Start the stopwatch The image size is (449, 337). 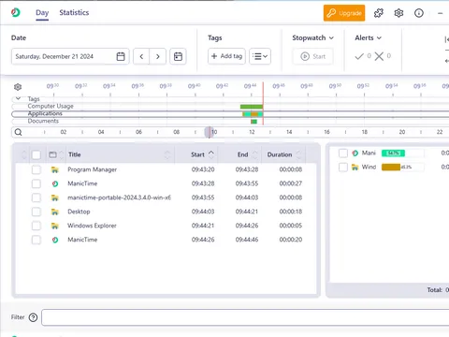click(x=313, y=56)
